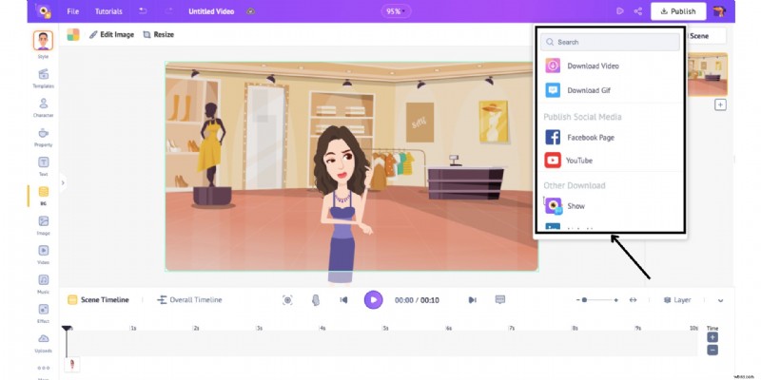Decrease scene time with minus button
This screenshot has height=380, width=761.
coord(712,350)
